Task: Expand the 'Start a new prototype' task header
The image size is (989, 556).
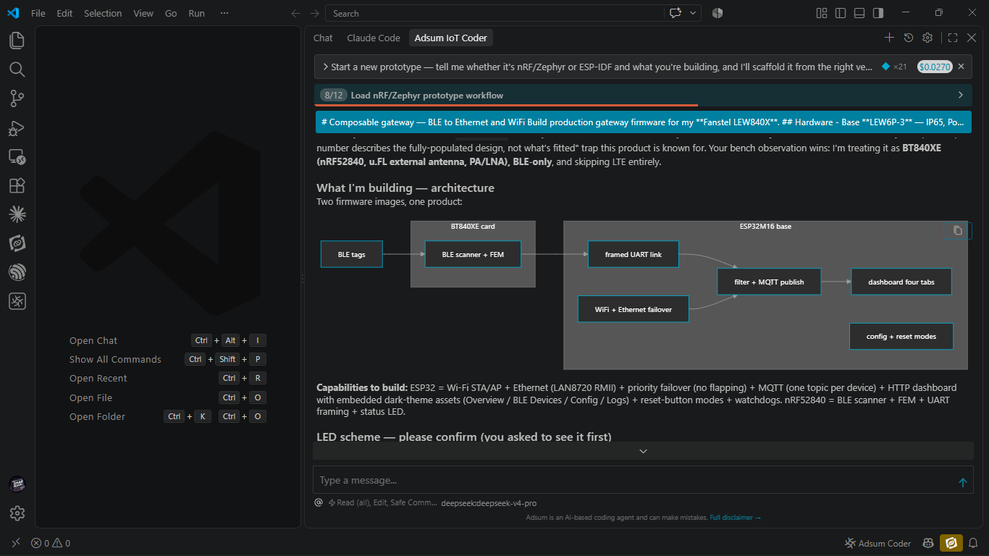Action: coord(597,67)
